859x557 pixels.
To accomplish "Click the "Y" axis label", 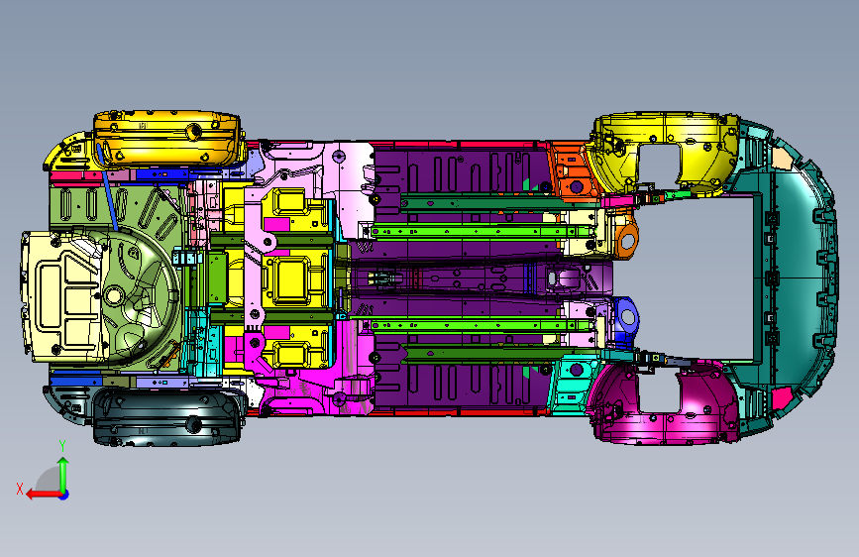I will point(62,446).
